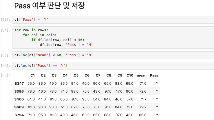The image size is (214, 120).
Task: Click C5 value 98.0 in row S386
Action: pos(75,91)
